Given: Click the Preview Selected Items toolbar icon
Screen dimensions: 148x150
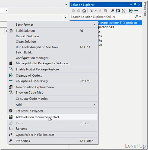Looking at the screenshot, I should point(118,11).
